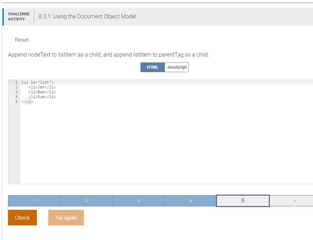This screenshot has height=240, width=313.
Task: Click step 6 in the progress bar
Action: (x=295, y=200)
